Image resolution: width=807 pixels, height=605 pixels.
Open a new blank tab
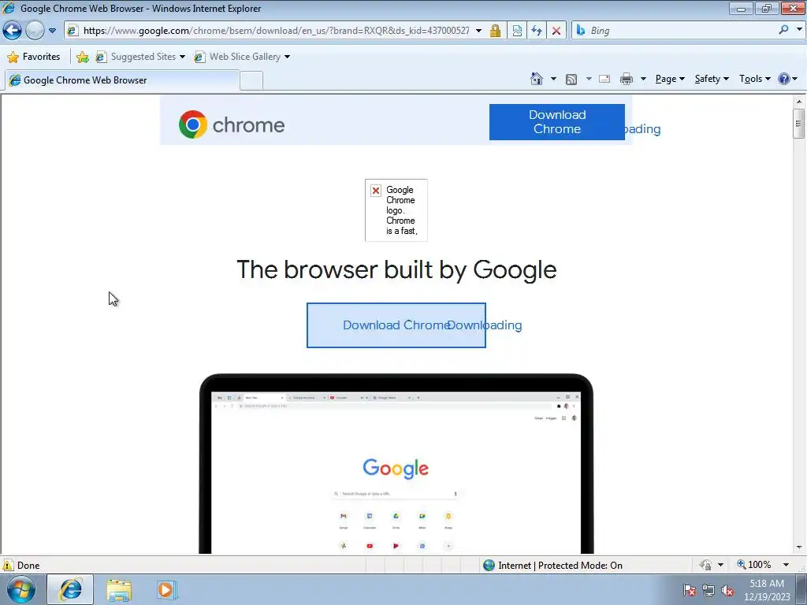pyautogui.click(x=251, y=81)
